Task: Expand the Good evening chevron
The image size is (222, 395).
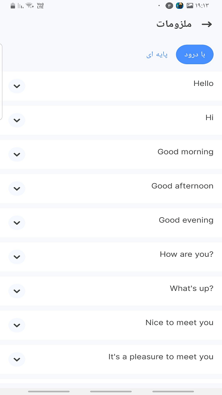Action: pos(17,223)
